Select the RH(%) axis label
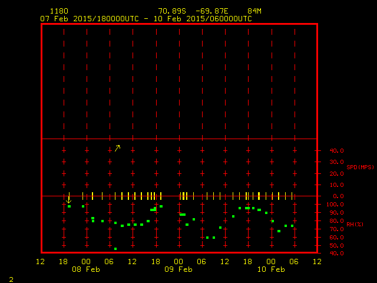This screenshot has width=377, height=283. pos(355,224)
